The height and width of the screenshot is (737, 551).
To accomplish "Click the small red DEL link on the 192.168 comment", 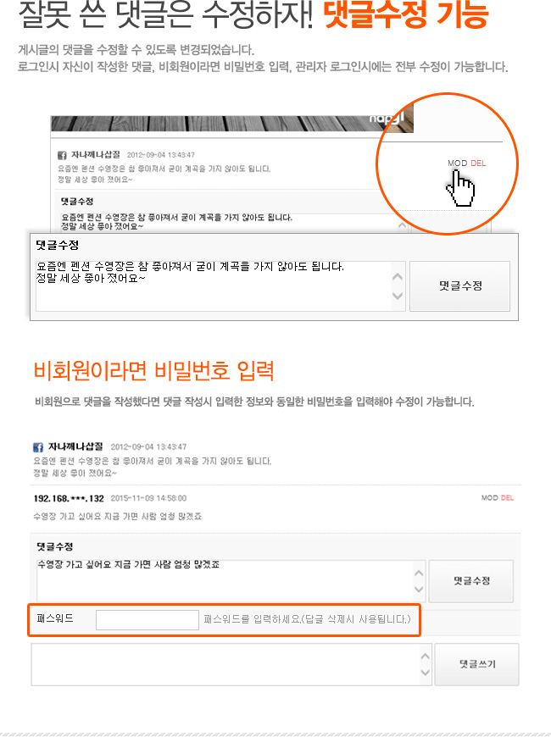I will pyautogui.click(x=507, y=498).
